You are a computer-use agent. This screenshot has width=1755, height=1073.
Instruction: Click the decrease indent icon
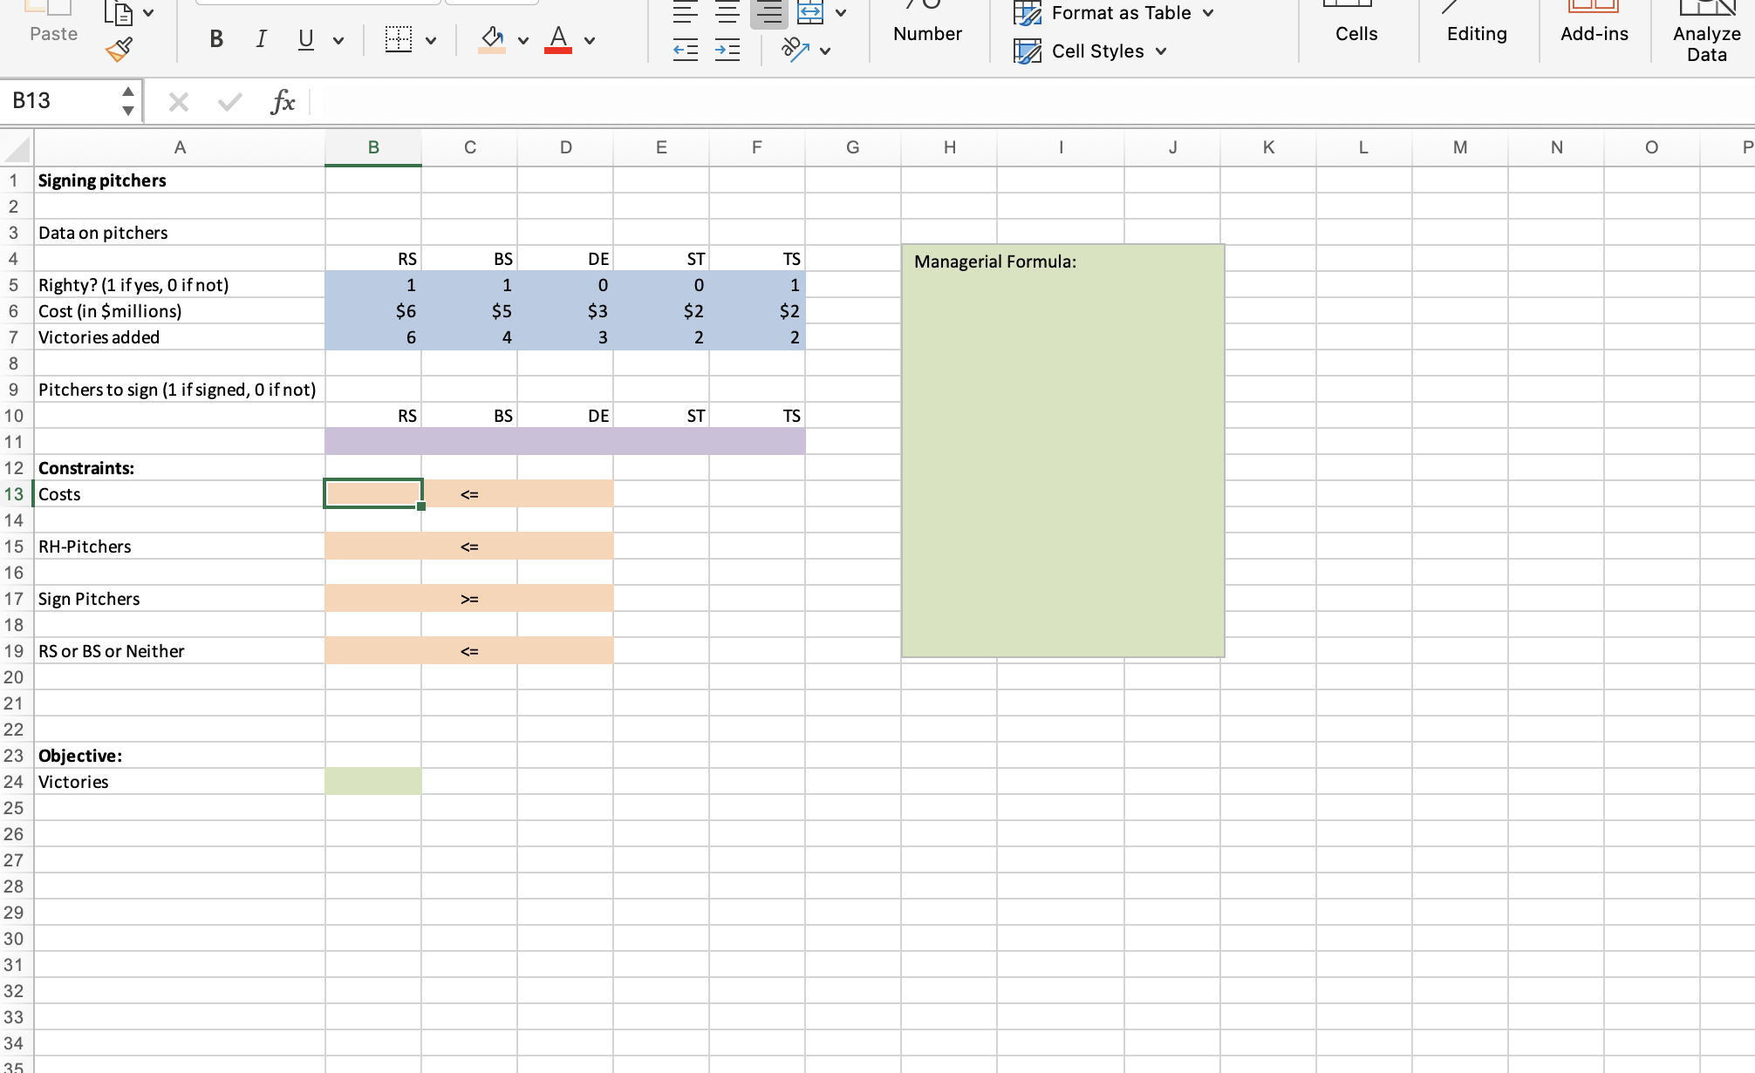[x=686, y=51]
